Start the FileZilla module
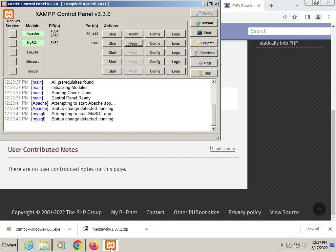Image resolution: width=336 pixels, height=252 pixels. 112,52
